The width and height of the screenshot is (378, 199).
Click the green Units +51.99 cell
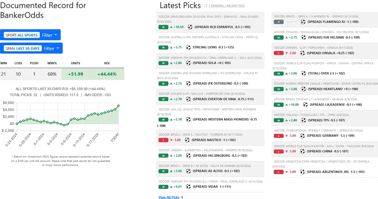(x=75, y=74)
